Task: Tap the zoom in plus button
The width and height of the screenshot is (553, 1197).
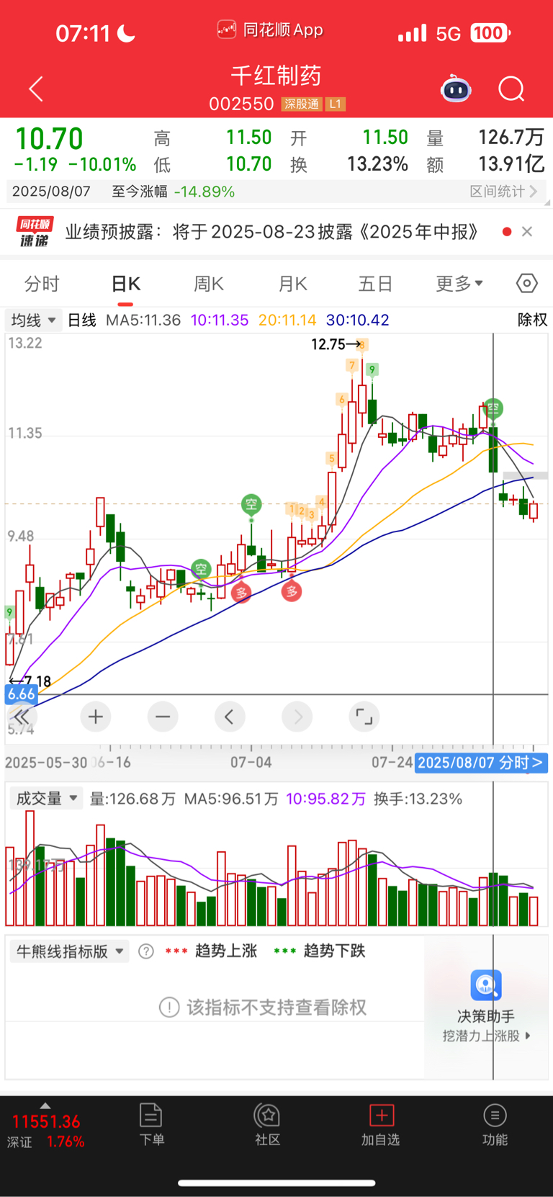Action: click(96, 717)
